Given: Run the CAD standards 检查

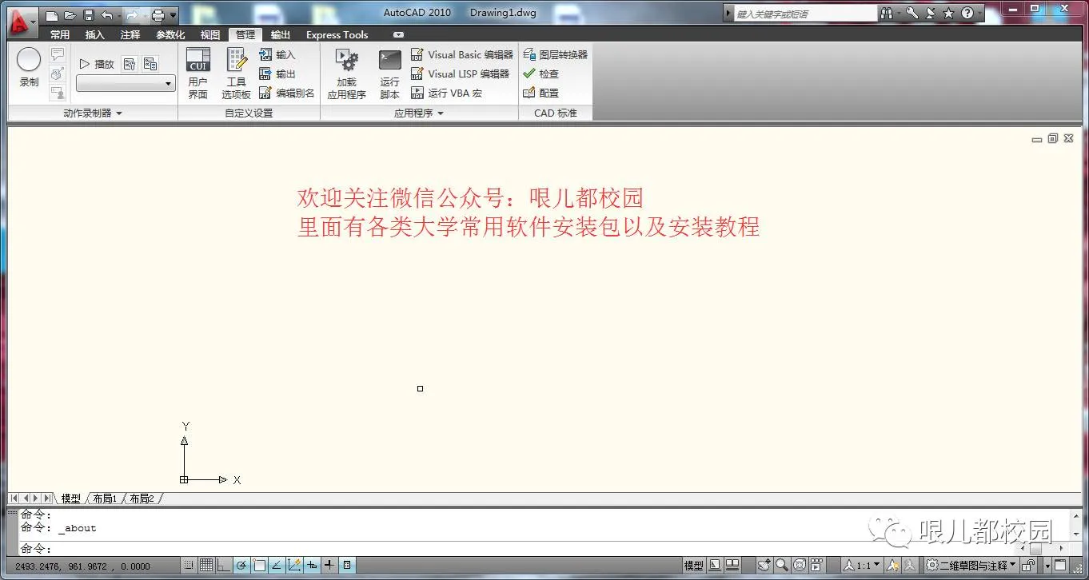Looking at the screenshot, I should (541, 73).
